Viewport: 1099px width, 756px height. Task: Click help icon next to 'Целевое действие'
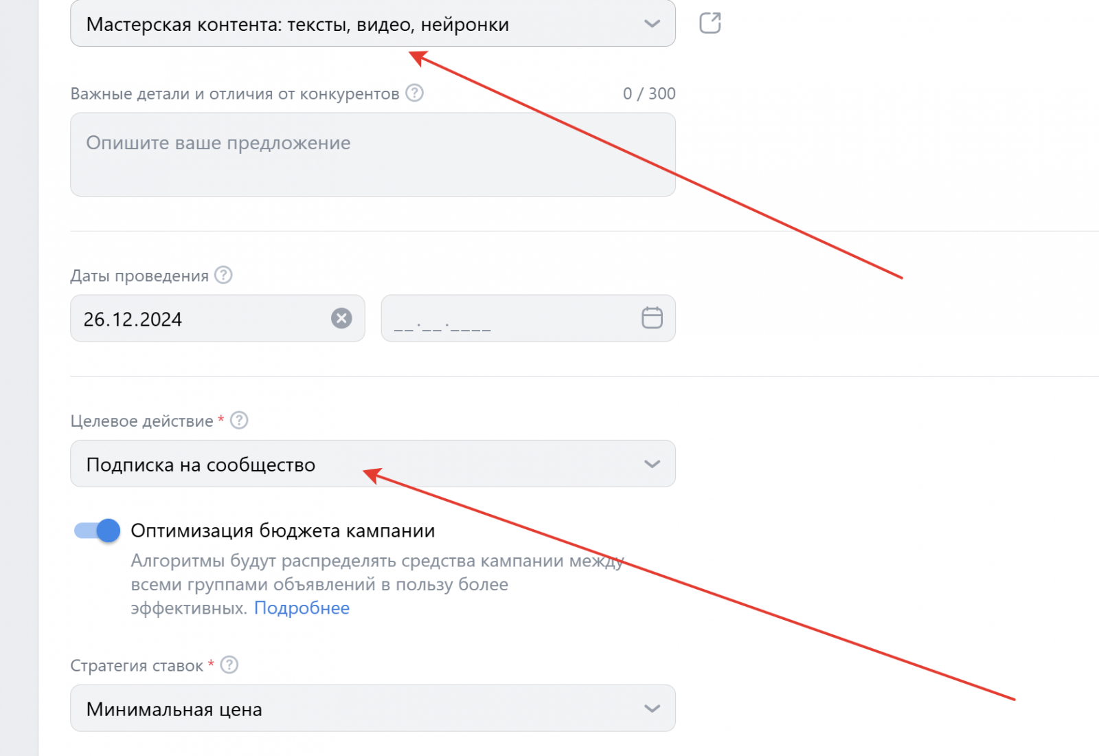[239, 420]
